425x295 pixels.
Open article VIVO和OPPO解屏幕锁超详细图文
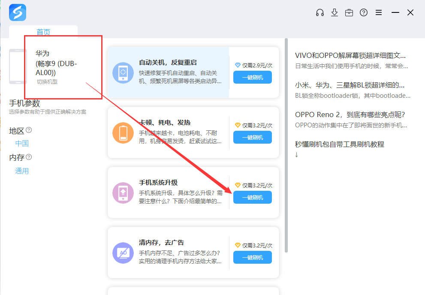point(350,56)
